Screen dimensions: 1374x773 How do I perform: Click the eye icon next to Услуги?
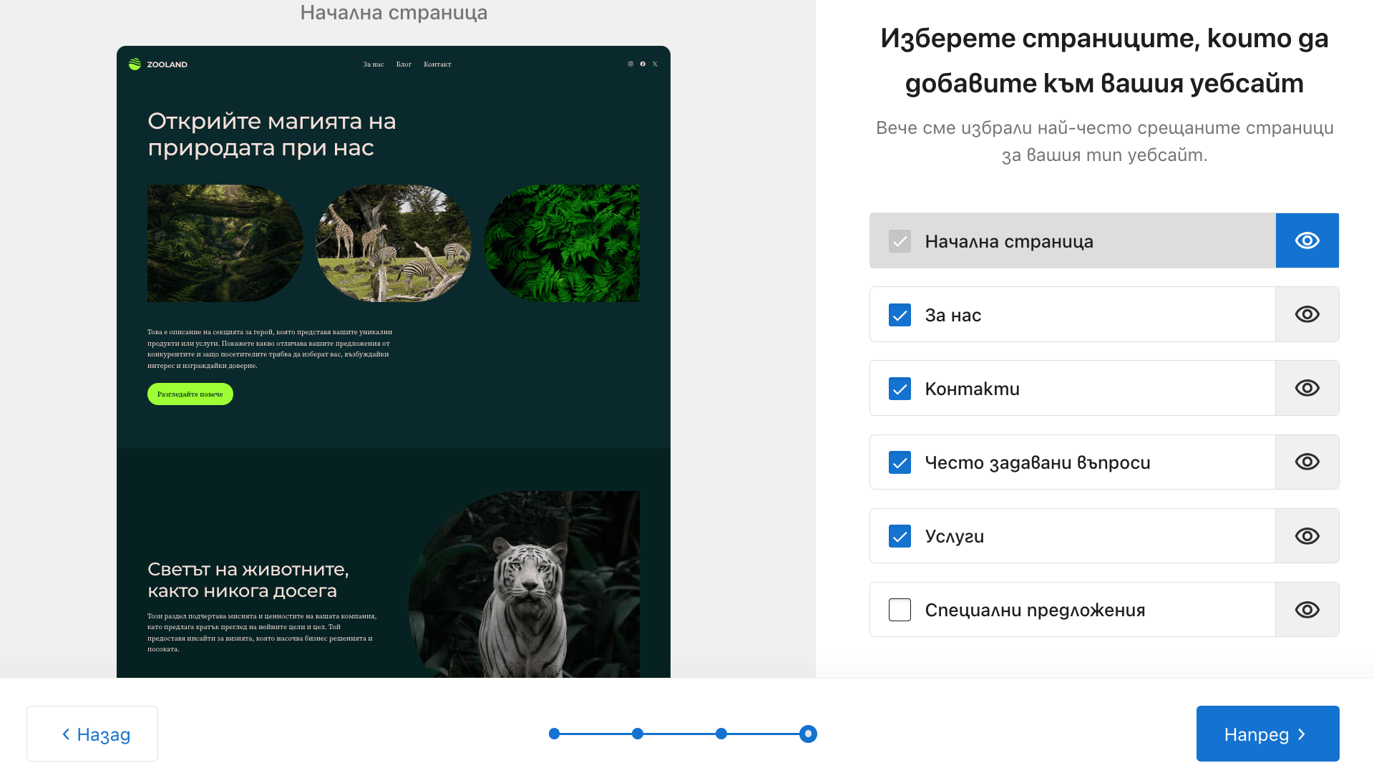[1307, 536]
